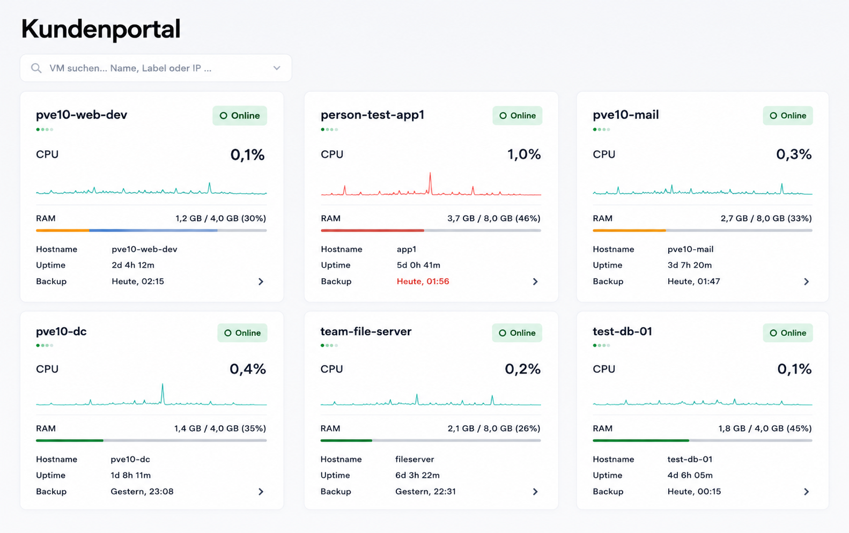Click the CPU sparkline chart of pve10-dc

pyautogui.click(x=151, y=395)
